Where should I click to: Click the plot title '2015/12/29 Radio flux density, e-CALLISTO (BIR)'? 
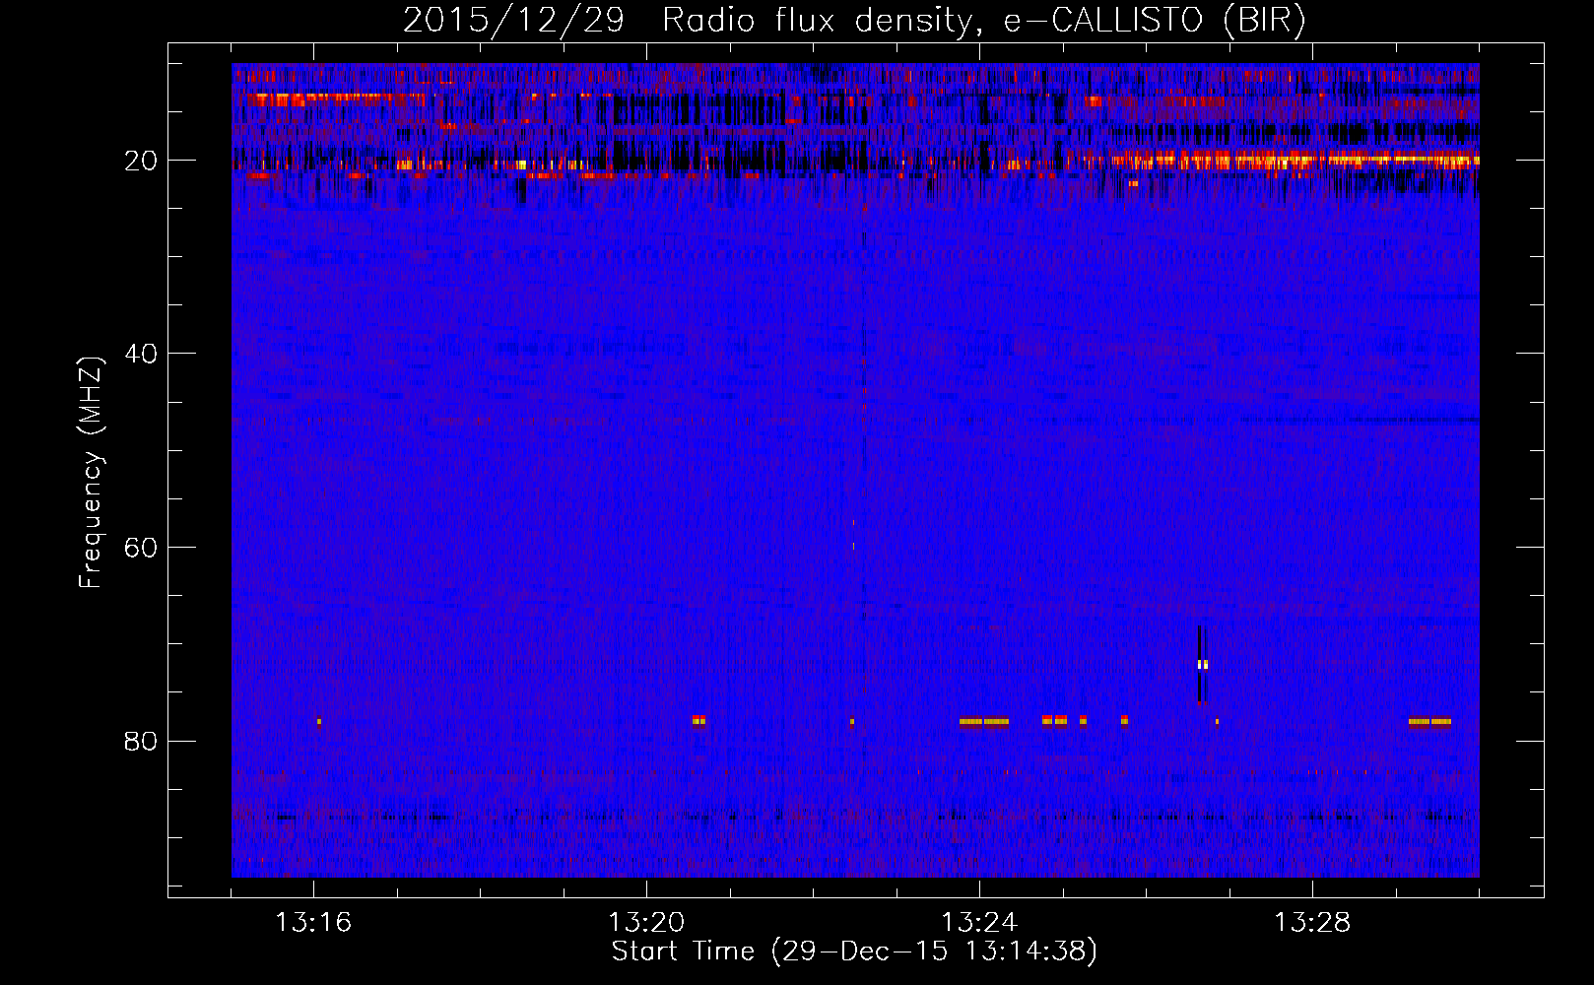coord(854,20)
